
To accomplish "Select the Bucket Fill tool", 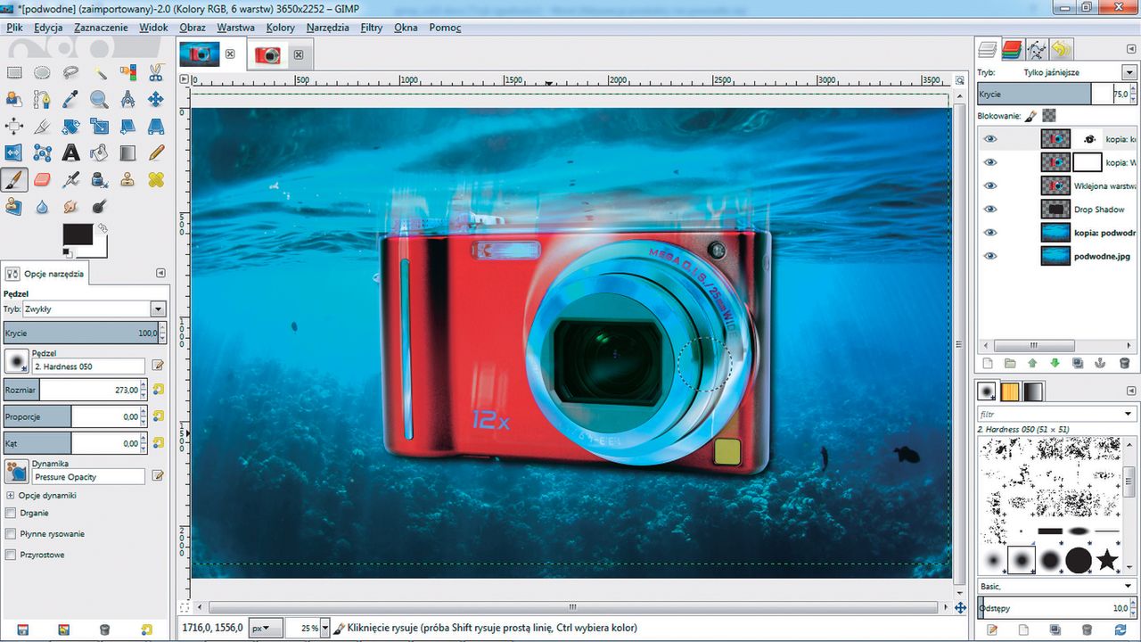I will tap(99, 153).
